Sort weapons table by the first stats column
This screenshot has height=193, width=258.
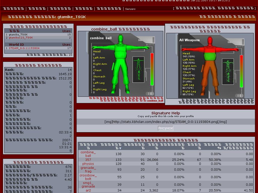click(111, 146)
